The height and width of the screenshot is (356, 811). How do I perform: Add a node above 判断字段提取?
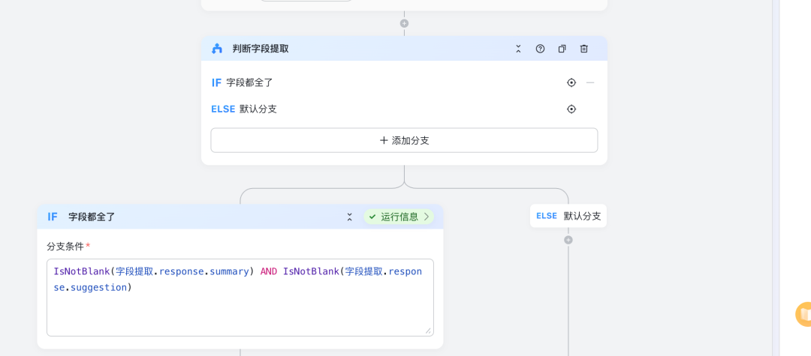tap(404, 23)
